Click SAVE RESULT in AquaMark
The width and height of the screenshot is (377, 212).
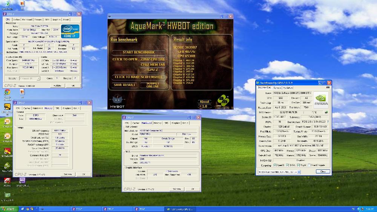tap(124, 85)
